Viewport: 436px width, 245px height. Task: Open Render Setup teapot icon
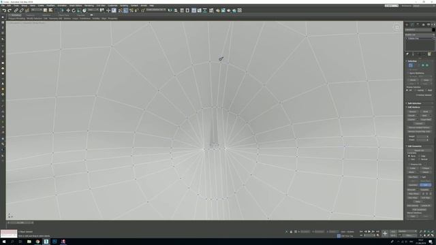tap(218, 10)
